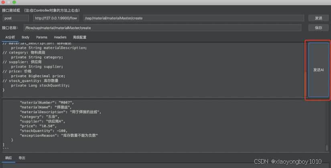The height and width of the screenshot is (168, 331).
Task: Click the JSON line "supplier": "供应商A"
Action: click(43, 122)
